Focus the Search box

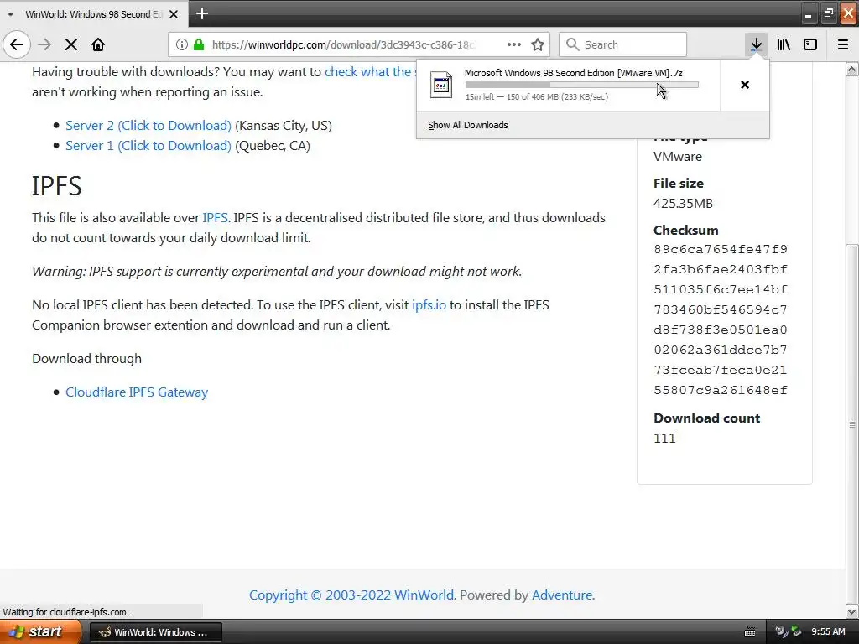point(623,44)
